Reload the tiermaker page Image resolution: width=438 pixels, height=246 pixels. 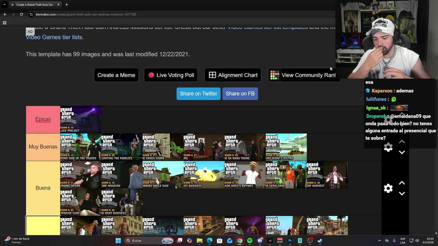(21, 14)
